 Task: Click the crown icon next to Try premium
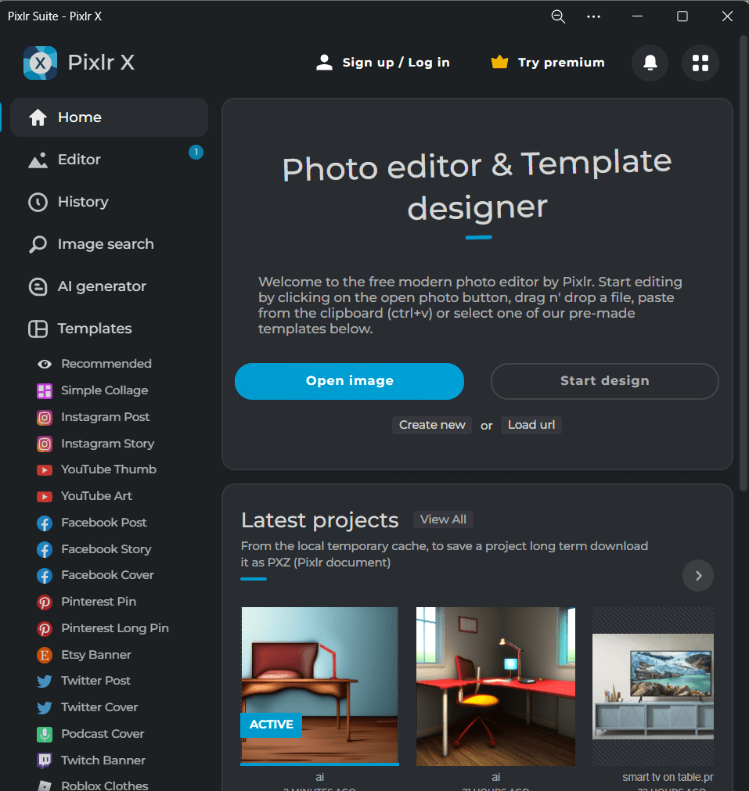pyautogui.click(x=499, y=62)
